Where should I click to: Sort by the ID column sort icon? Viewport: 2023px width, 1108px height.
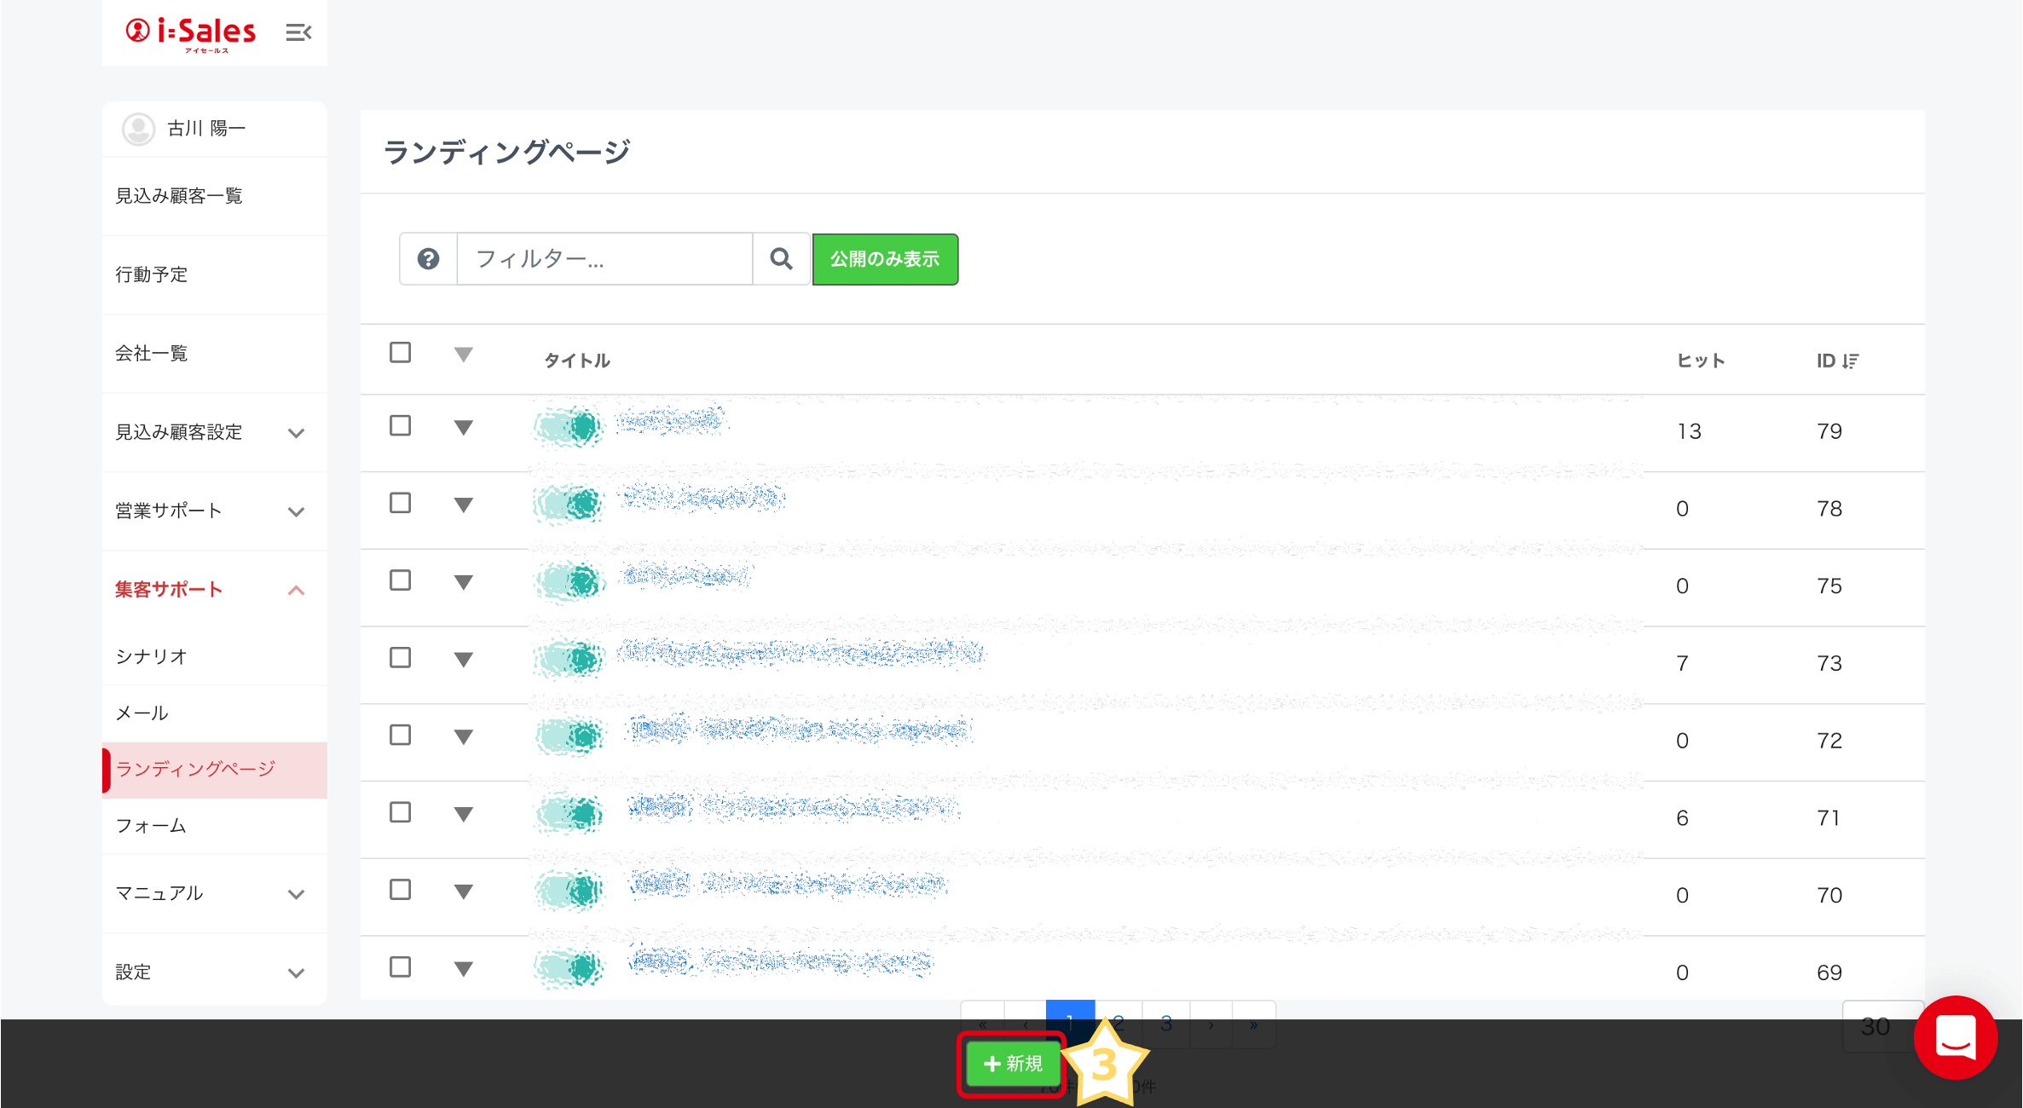coord(1850,361)
